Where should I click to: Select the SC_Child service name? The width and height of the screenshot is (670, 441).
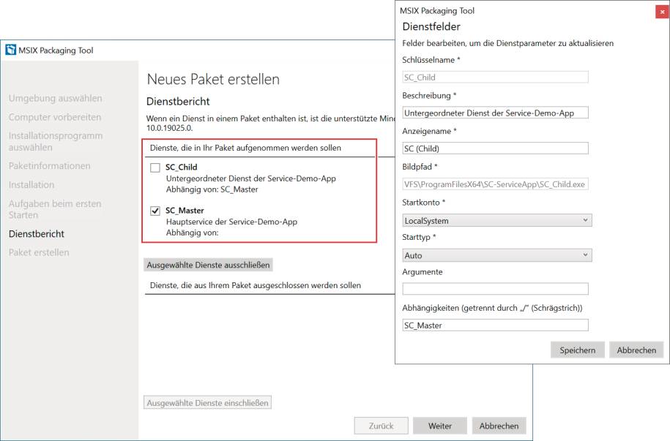click(x=181, y=167)
